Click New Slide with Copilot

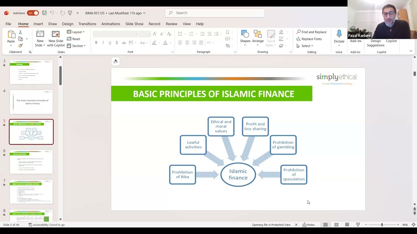(56, 38)
